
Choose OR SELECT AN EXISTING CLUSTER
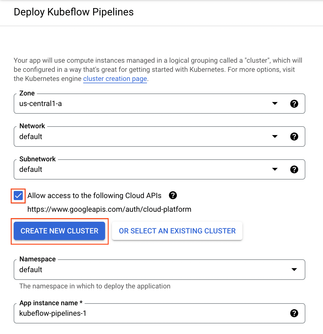pos(177,231)
